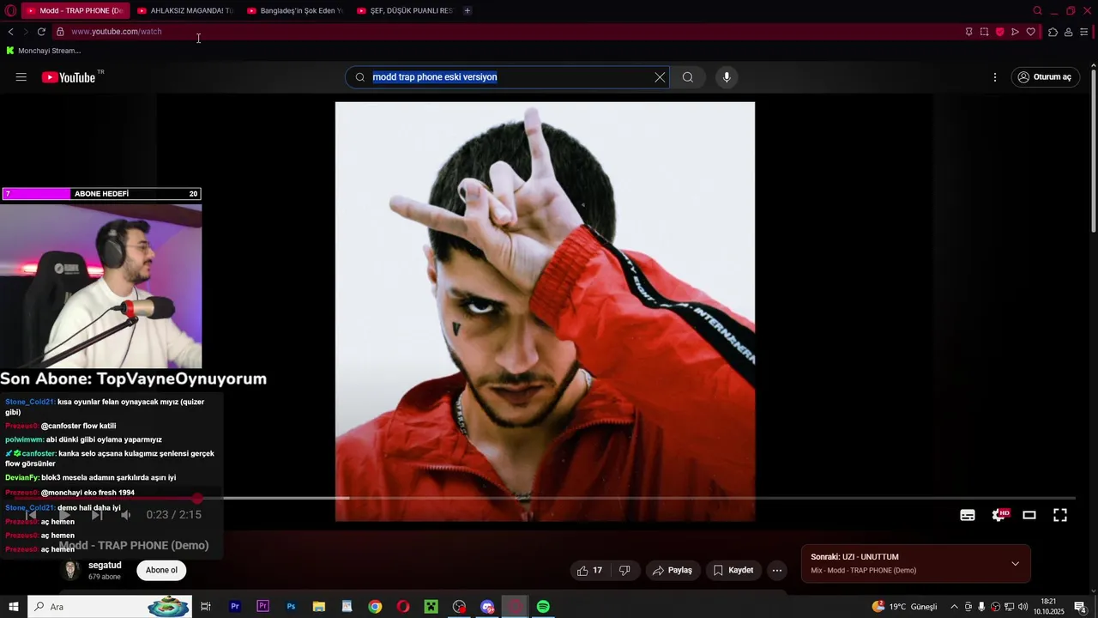
Task: Open the player quality settings gear
Action: tap(999, 515)
